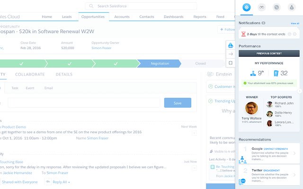The width and height of the screenshot is (303, 189).
Task: Click the activity subject text field
Action: tap(84, 103)
